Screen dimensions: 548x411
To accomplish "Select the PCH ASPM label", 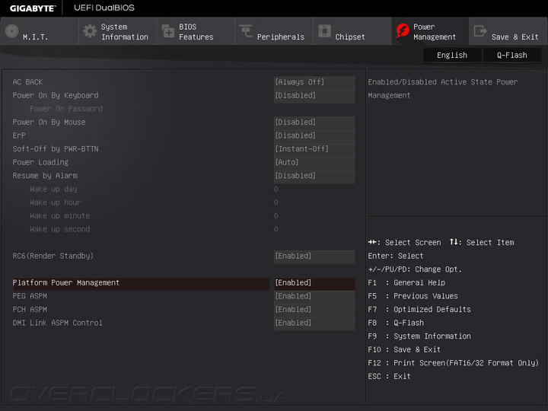I will [30, 310].
